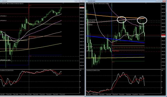Click the '4 Jan 02:15' time label on US30 axis
167x97 pixels.
coord(36,94)
